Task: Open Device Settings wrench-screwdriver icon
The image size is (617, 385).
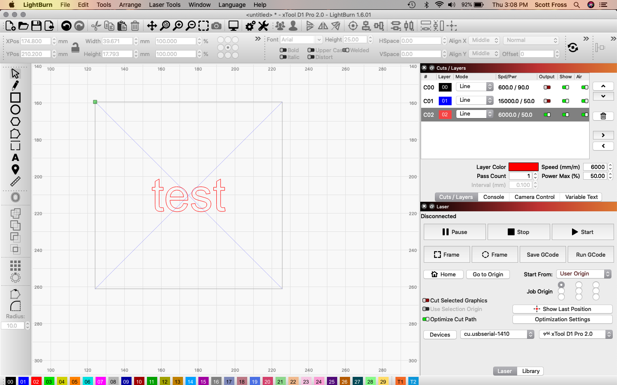Action: (x=264, y=26)
